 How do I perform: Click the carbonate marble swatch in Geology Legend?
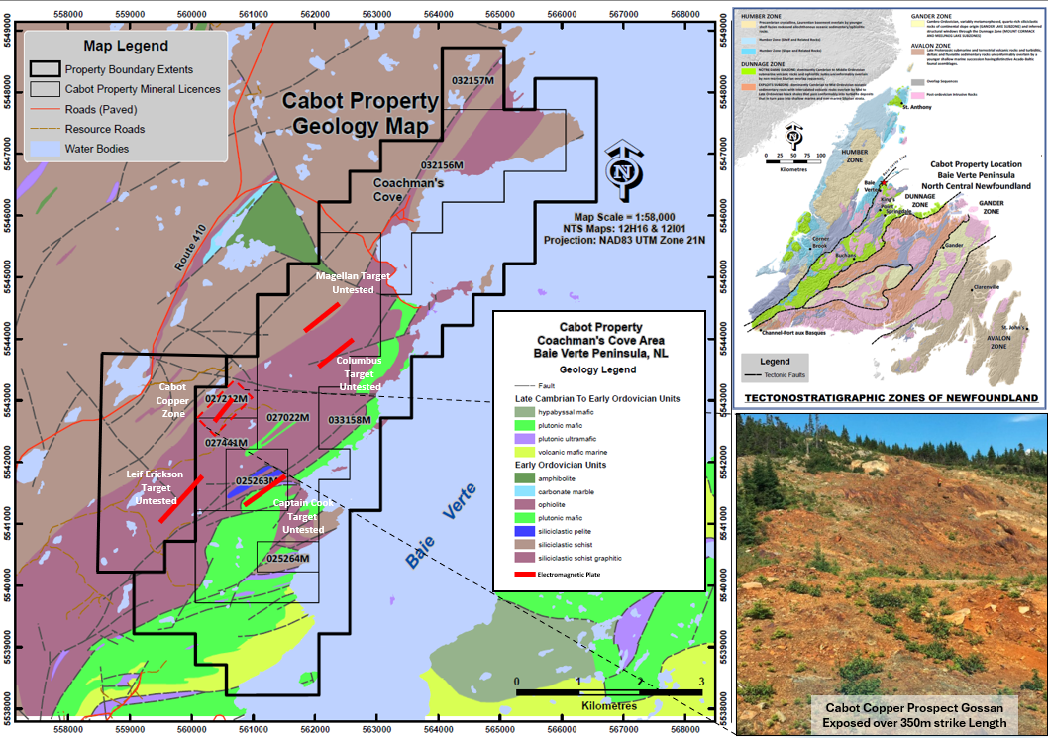(525, 491)
